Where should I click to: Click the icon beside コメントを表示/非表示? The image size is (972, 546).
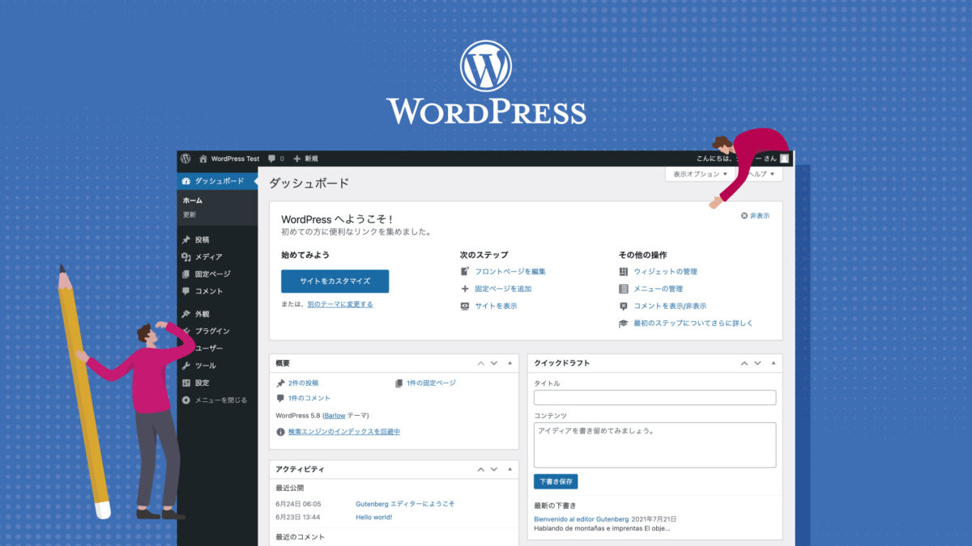[624, 306]
